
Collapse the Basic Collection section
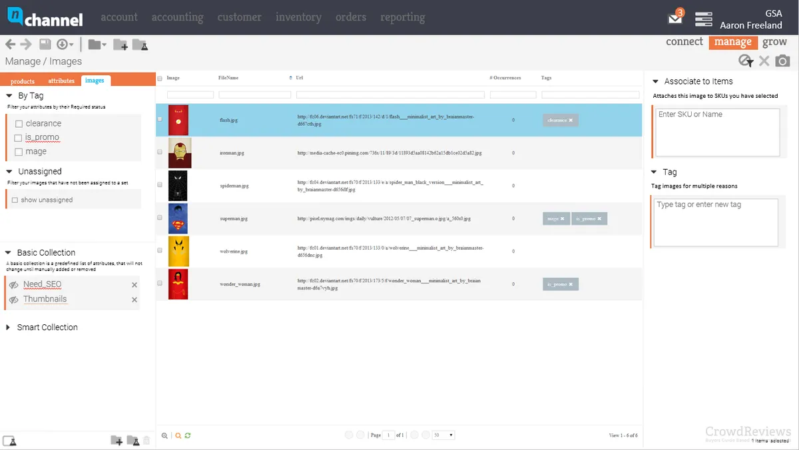tap(9, 253)
